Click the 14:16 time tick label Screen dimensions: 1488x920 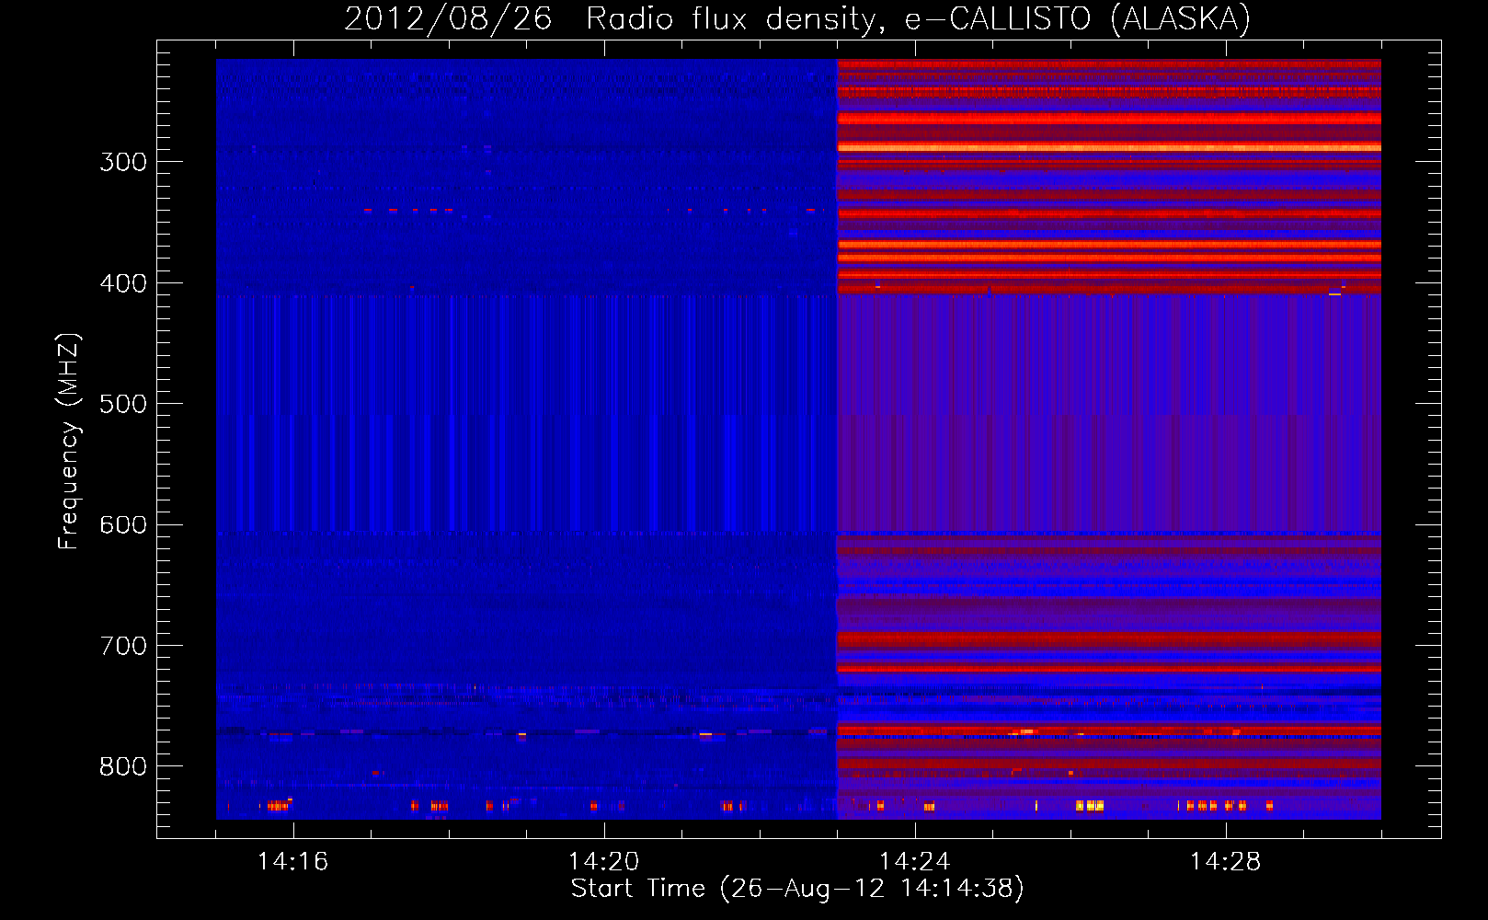point(293,861)
